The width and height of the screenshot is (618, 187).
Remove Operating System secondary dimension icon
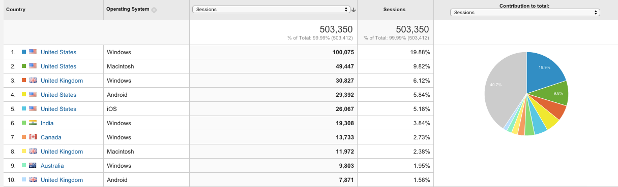[x=154, y=10]
